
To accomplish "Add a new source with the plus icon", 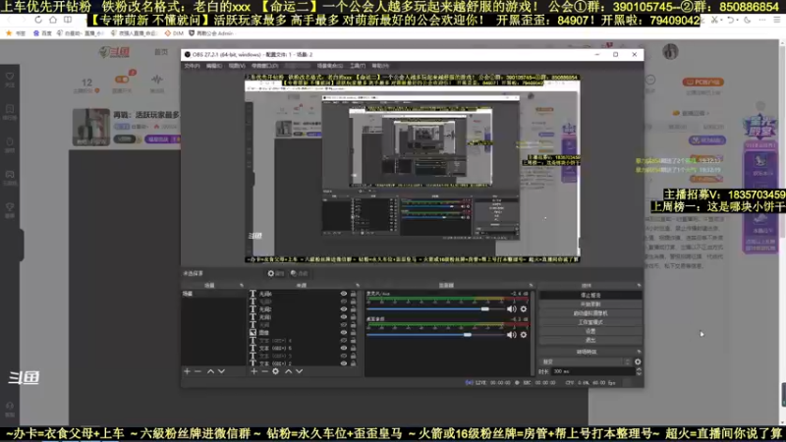I will point(254,371).
